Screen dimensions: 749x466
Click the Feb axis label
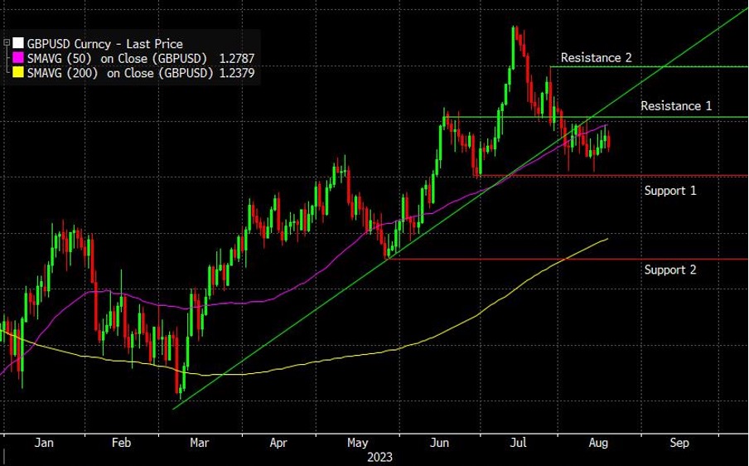point(121,443)
